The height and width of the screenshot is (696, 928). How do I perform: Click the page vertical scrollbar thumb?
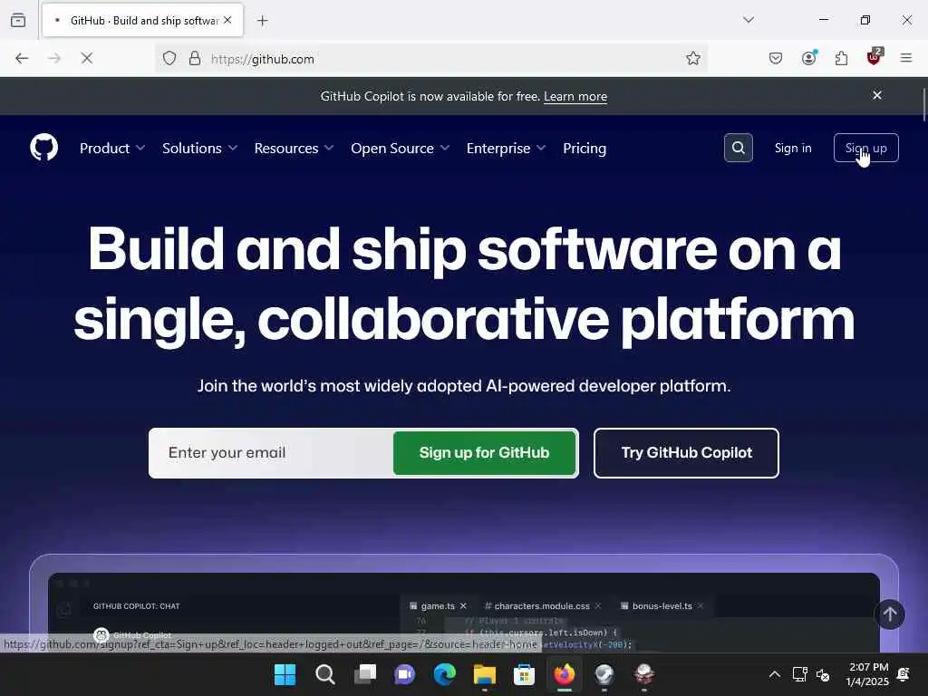pyautogui.click(x=924, y=104)
